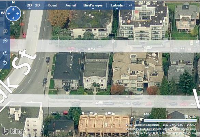Open the arrow beneath Labels
Image resolution: width=200 pixels, height=137 pixels.
tap(117, 8)
